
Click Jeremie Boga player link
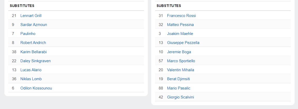point(179,52)
